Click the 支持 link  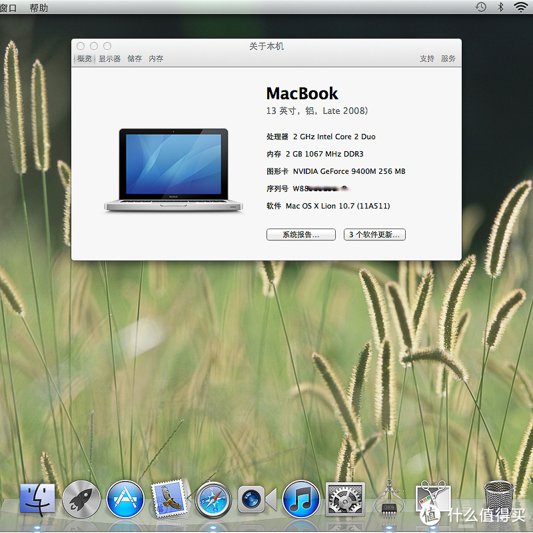pos(426,58)
